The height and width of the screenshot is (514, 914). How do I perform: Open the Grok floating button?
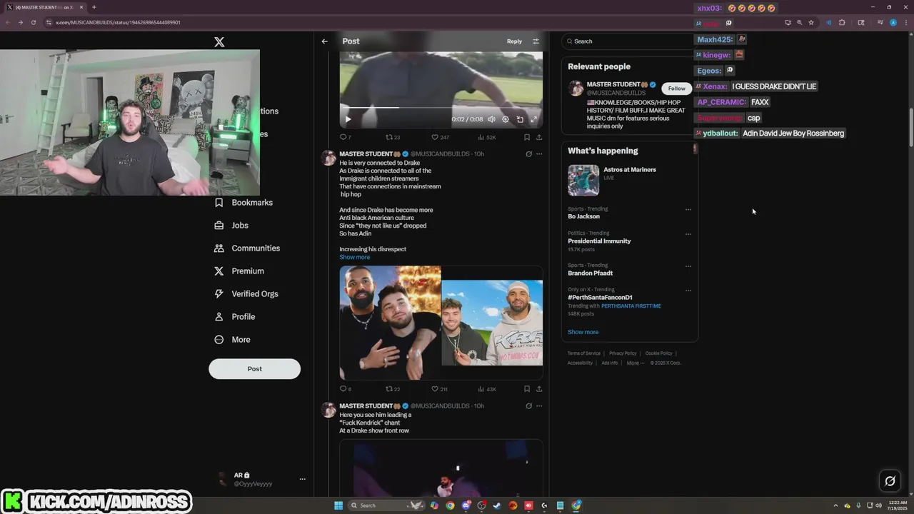pyautogui.click(x=890, y=481)
